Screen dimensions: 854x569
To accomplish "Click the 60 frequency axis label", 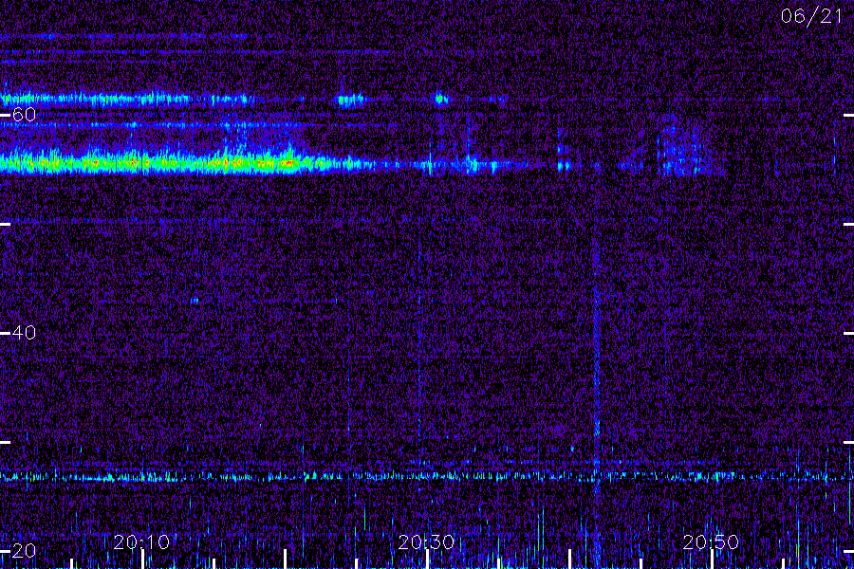I will coord(24,115).
